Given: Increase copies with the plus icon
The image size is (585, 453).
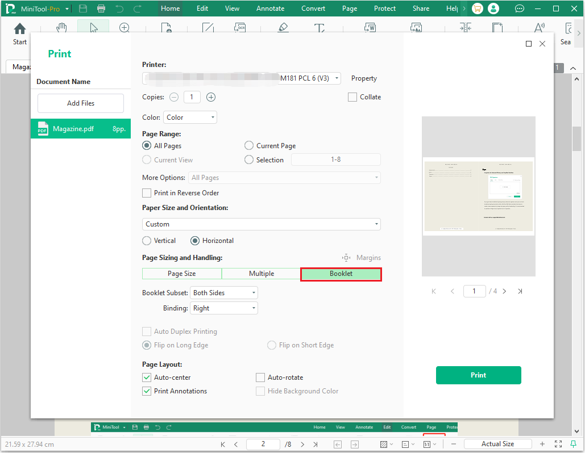Looking at the screenshot, I should tap(211, 97).
